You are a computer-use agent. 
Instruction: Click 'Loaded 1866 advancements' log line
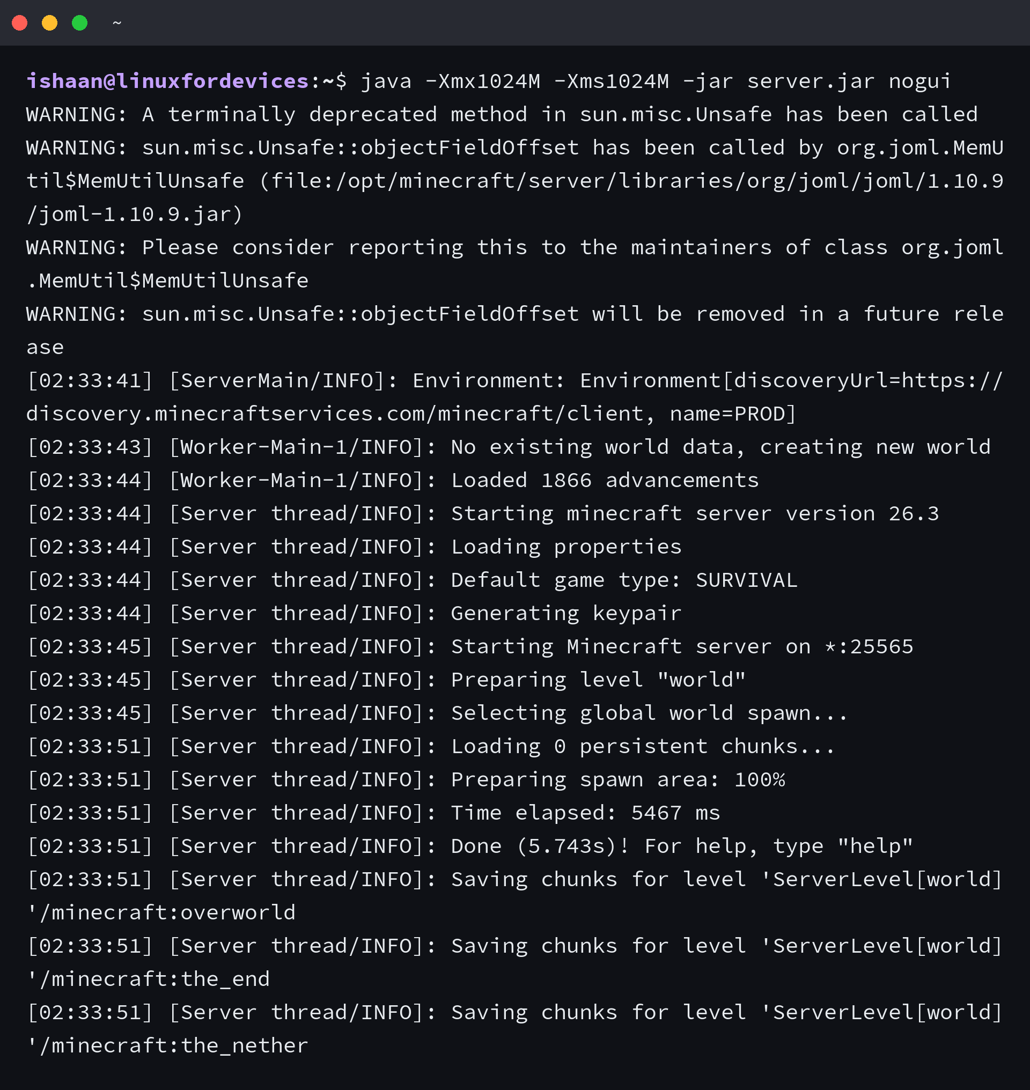(393, 481)
